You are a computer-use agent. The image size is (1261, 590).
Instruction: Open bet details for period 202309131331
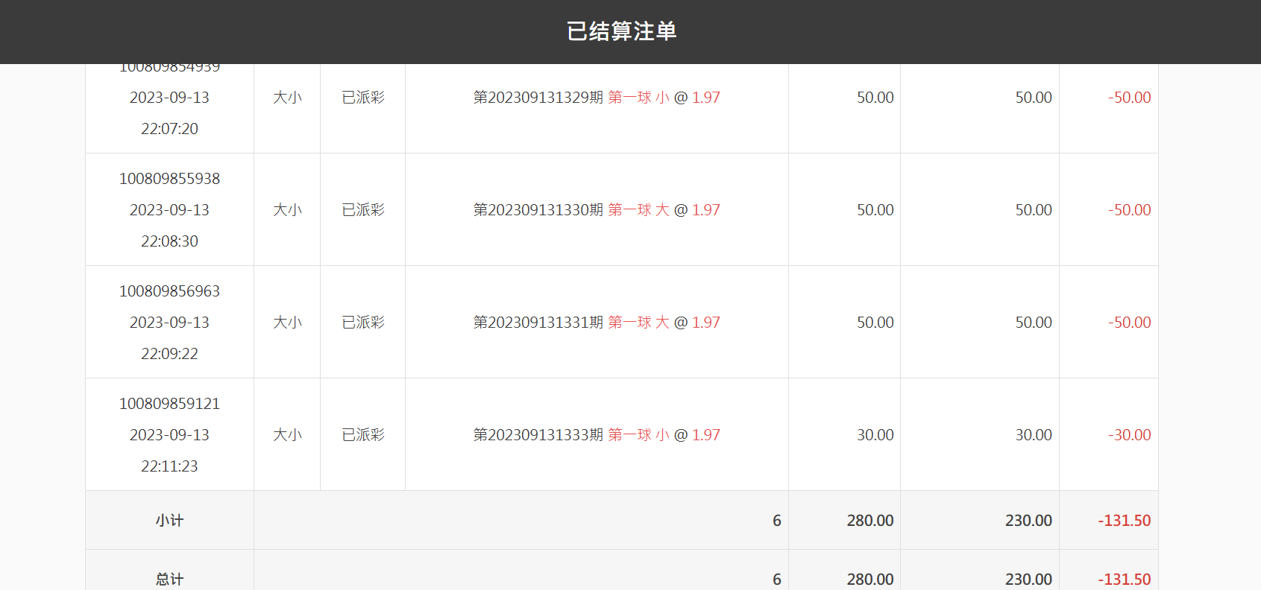click(597, 323)
